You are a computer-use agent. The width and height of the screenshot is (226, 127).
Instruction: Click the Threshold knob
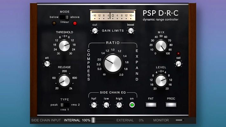(65, 46)
